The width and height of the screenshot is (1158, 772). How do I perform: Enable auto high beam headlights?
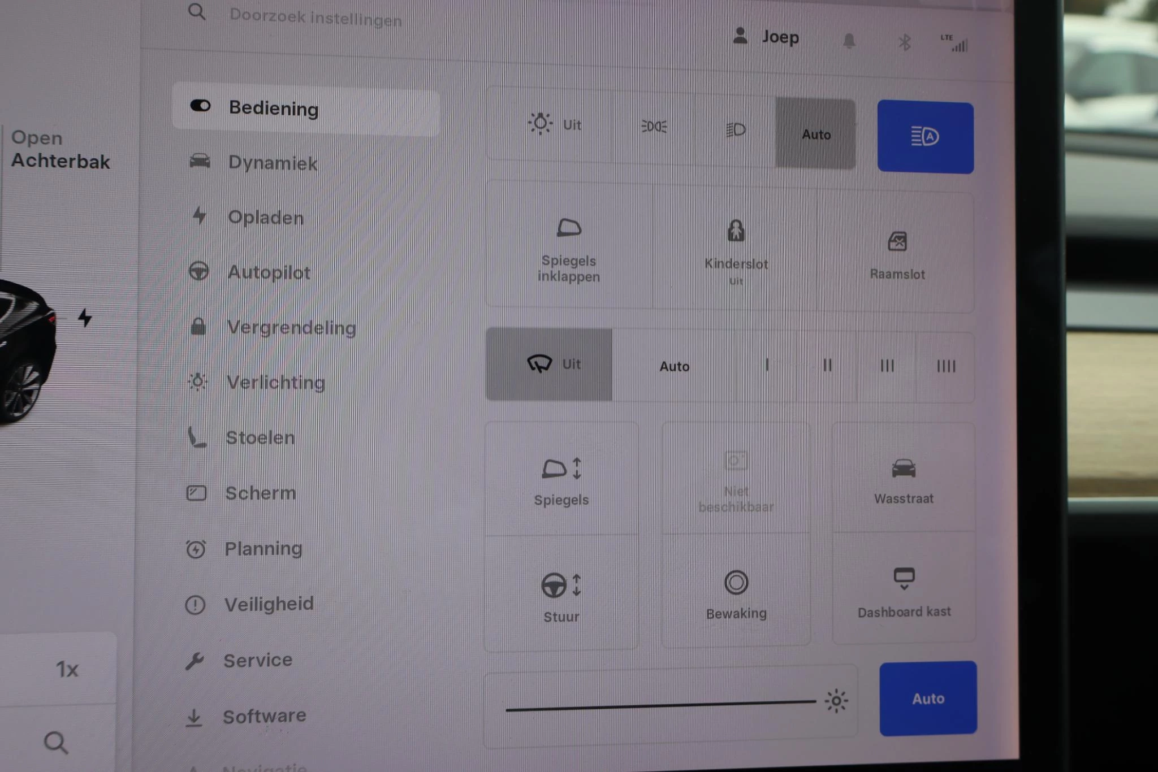[925, 137]
